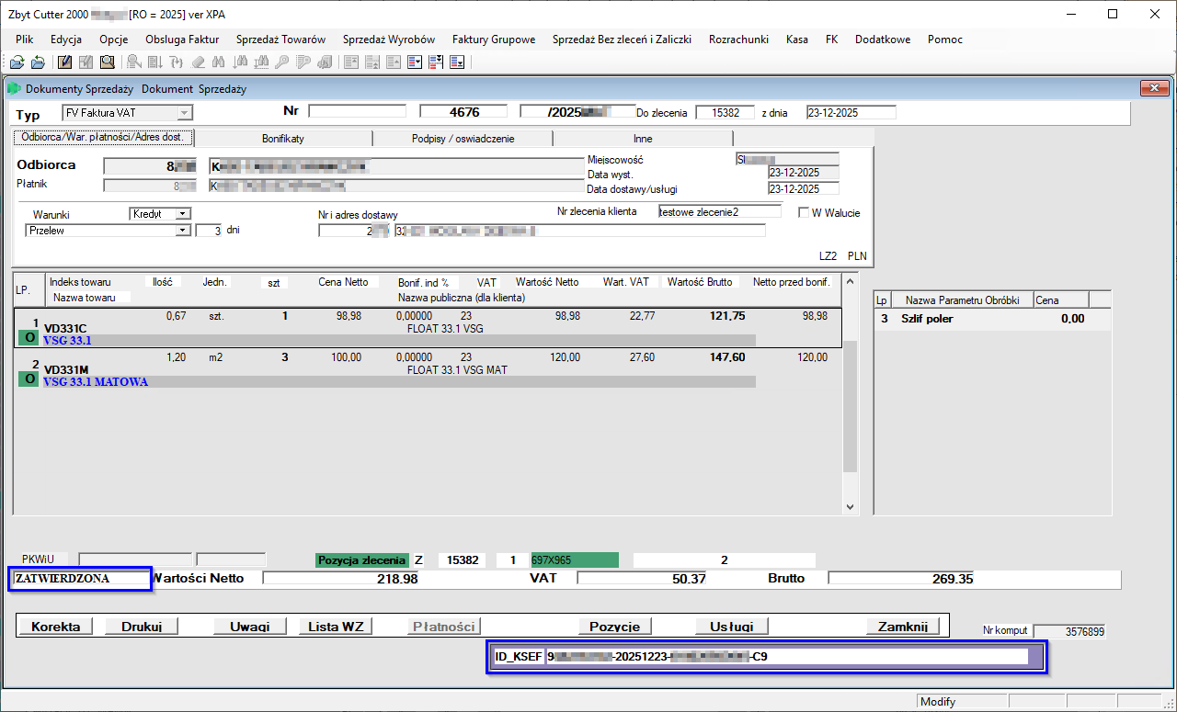Open the Sprzedaż Wyrobów menu
The height and width of the screenshot is (712, 1177).
tap(389, 40)
